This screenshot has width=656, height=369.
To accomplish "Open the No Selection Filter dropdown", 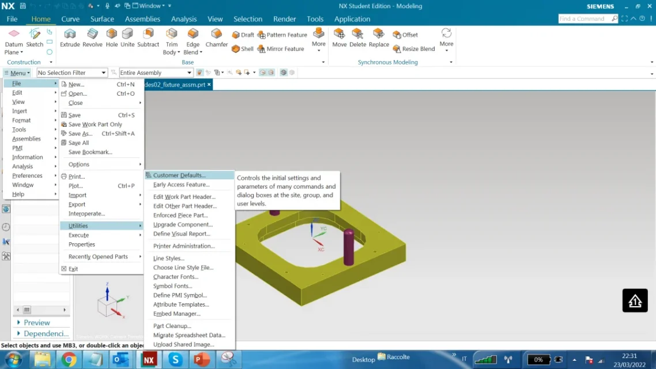I will tap(72, 73).
